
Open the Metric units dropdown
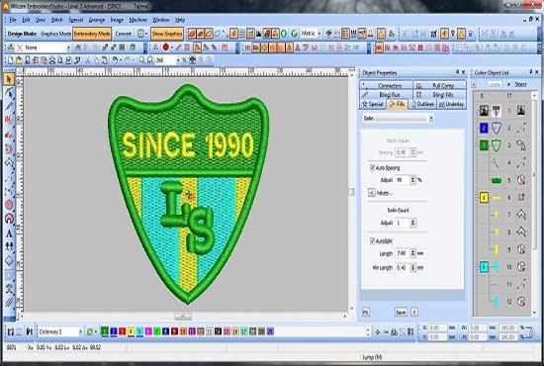[x=319, y=34]
